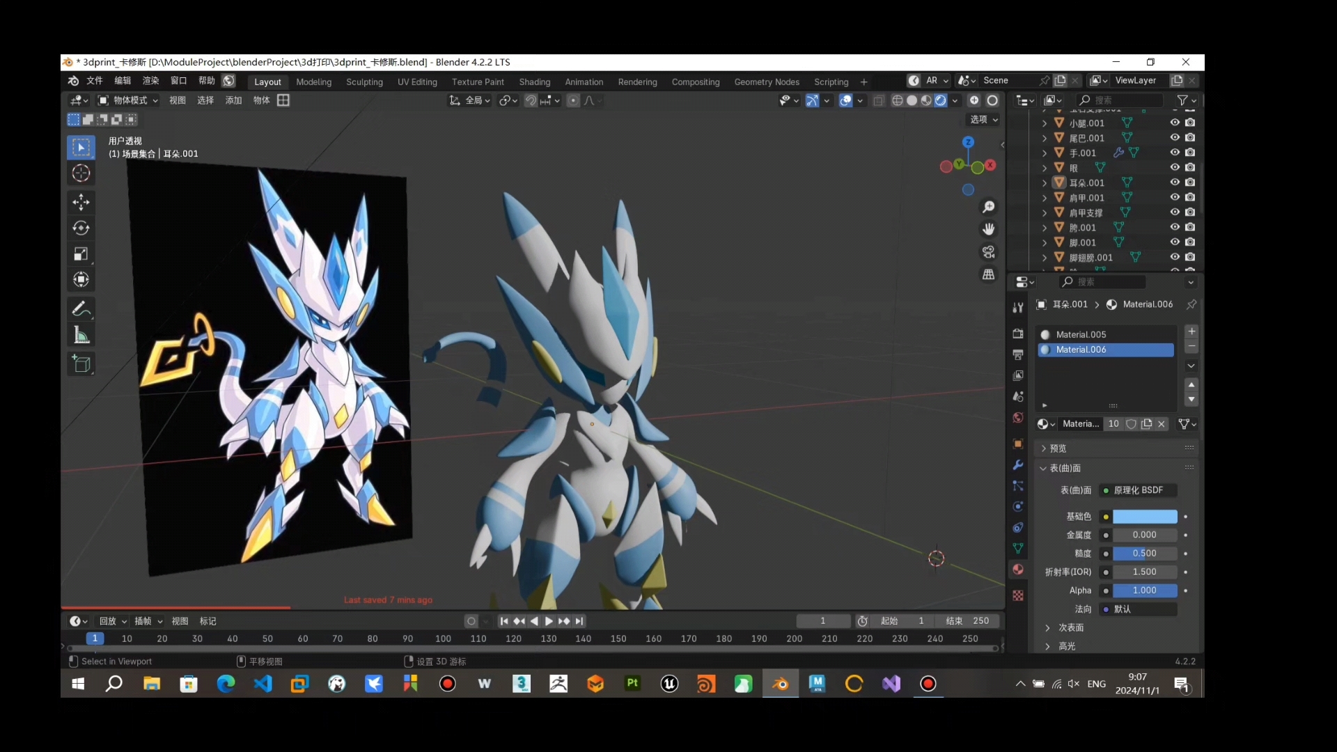Open the Texture properties tab
Image resolution: width=1337 pixels, height=752 pixels.
[1018, 595]
